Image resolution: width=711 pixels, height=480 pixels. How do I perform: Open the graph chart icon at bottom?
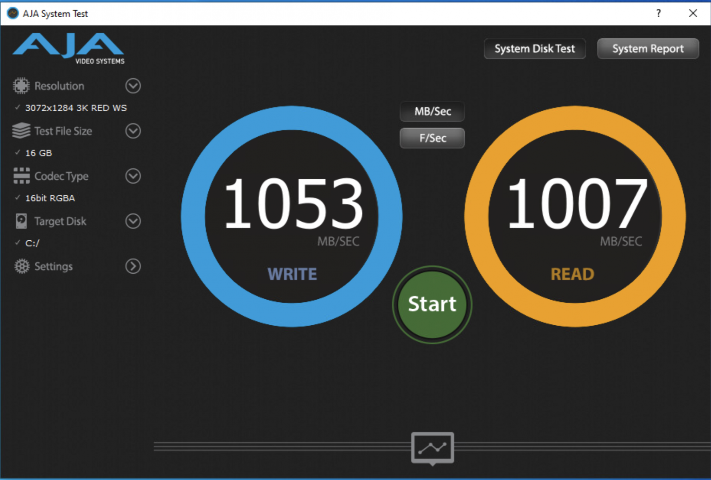pos(433,448)
